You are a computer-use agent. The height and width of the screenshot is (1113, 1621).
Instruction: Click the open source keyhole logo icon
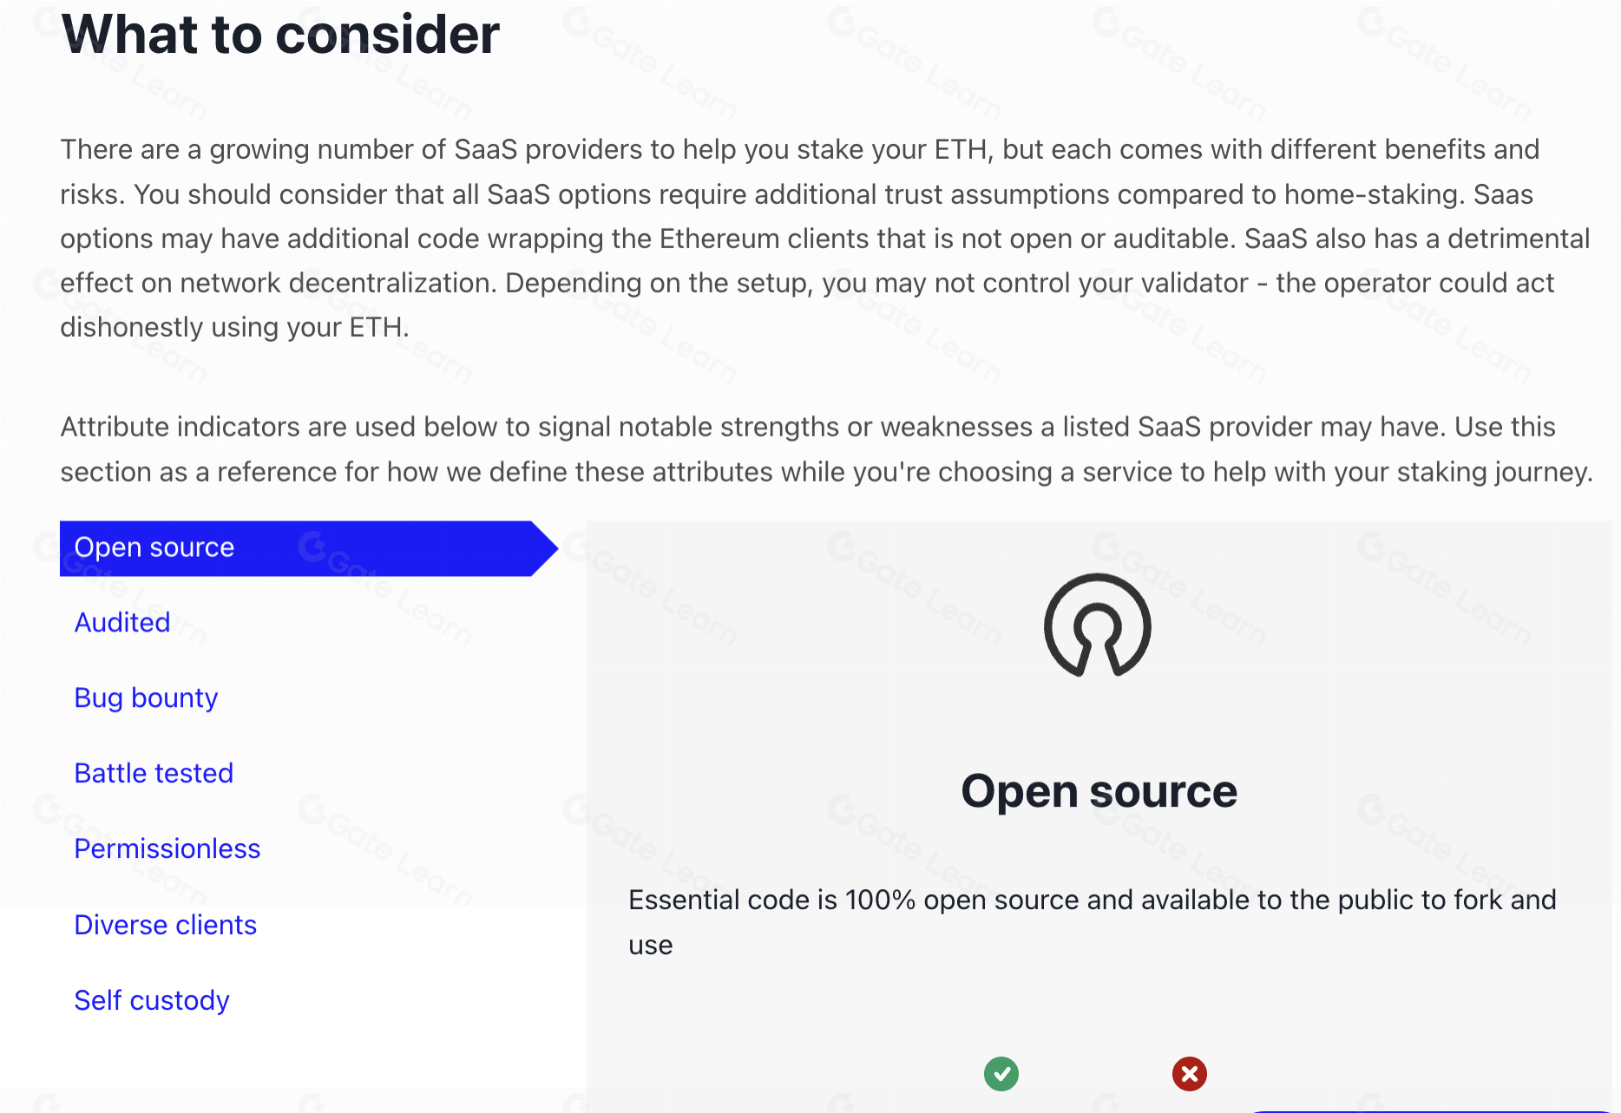[1098, 625]
